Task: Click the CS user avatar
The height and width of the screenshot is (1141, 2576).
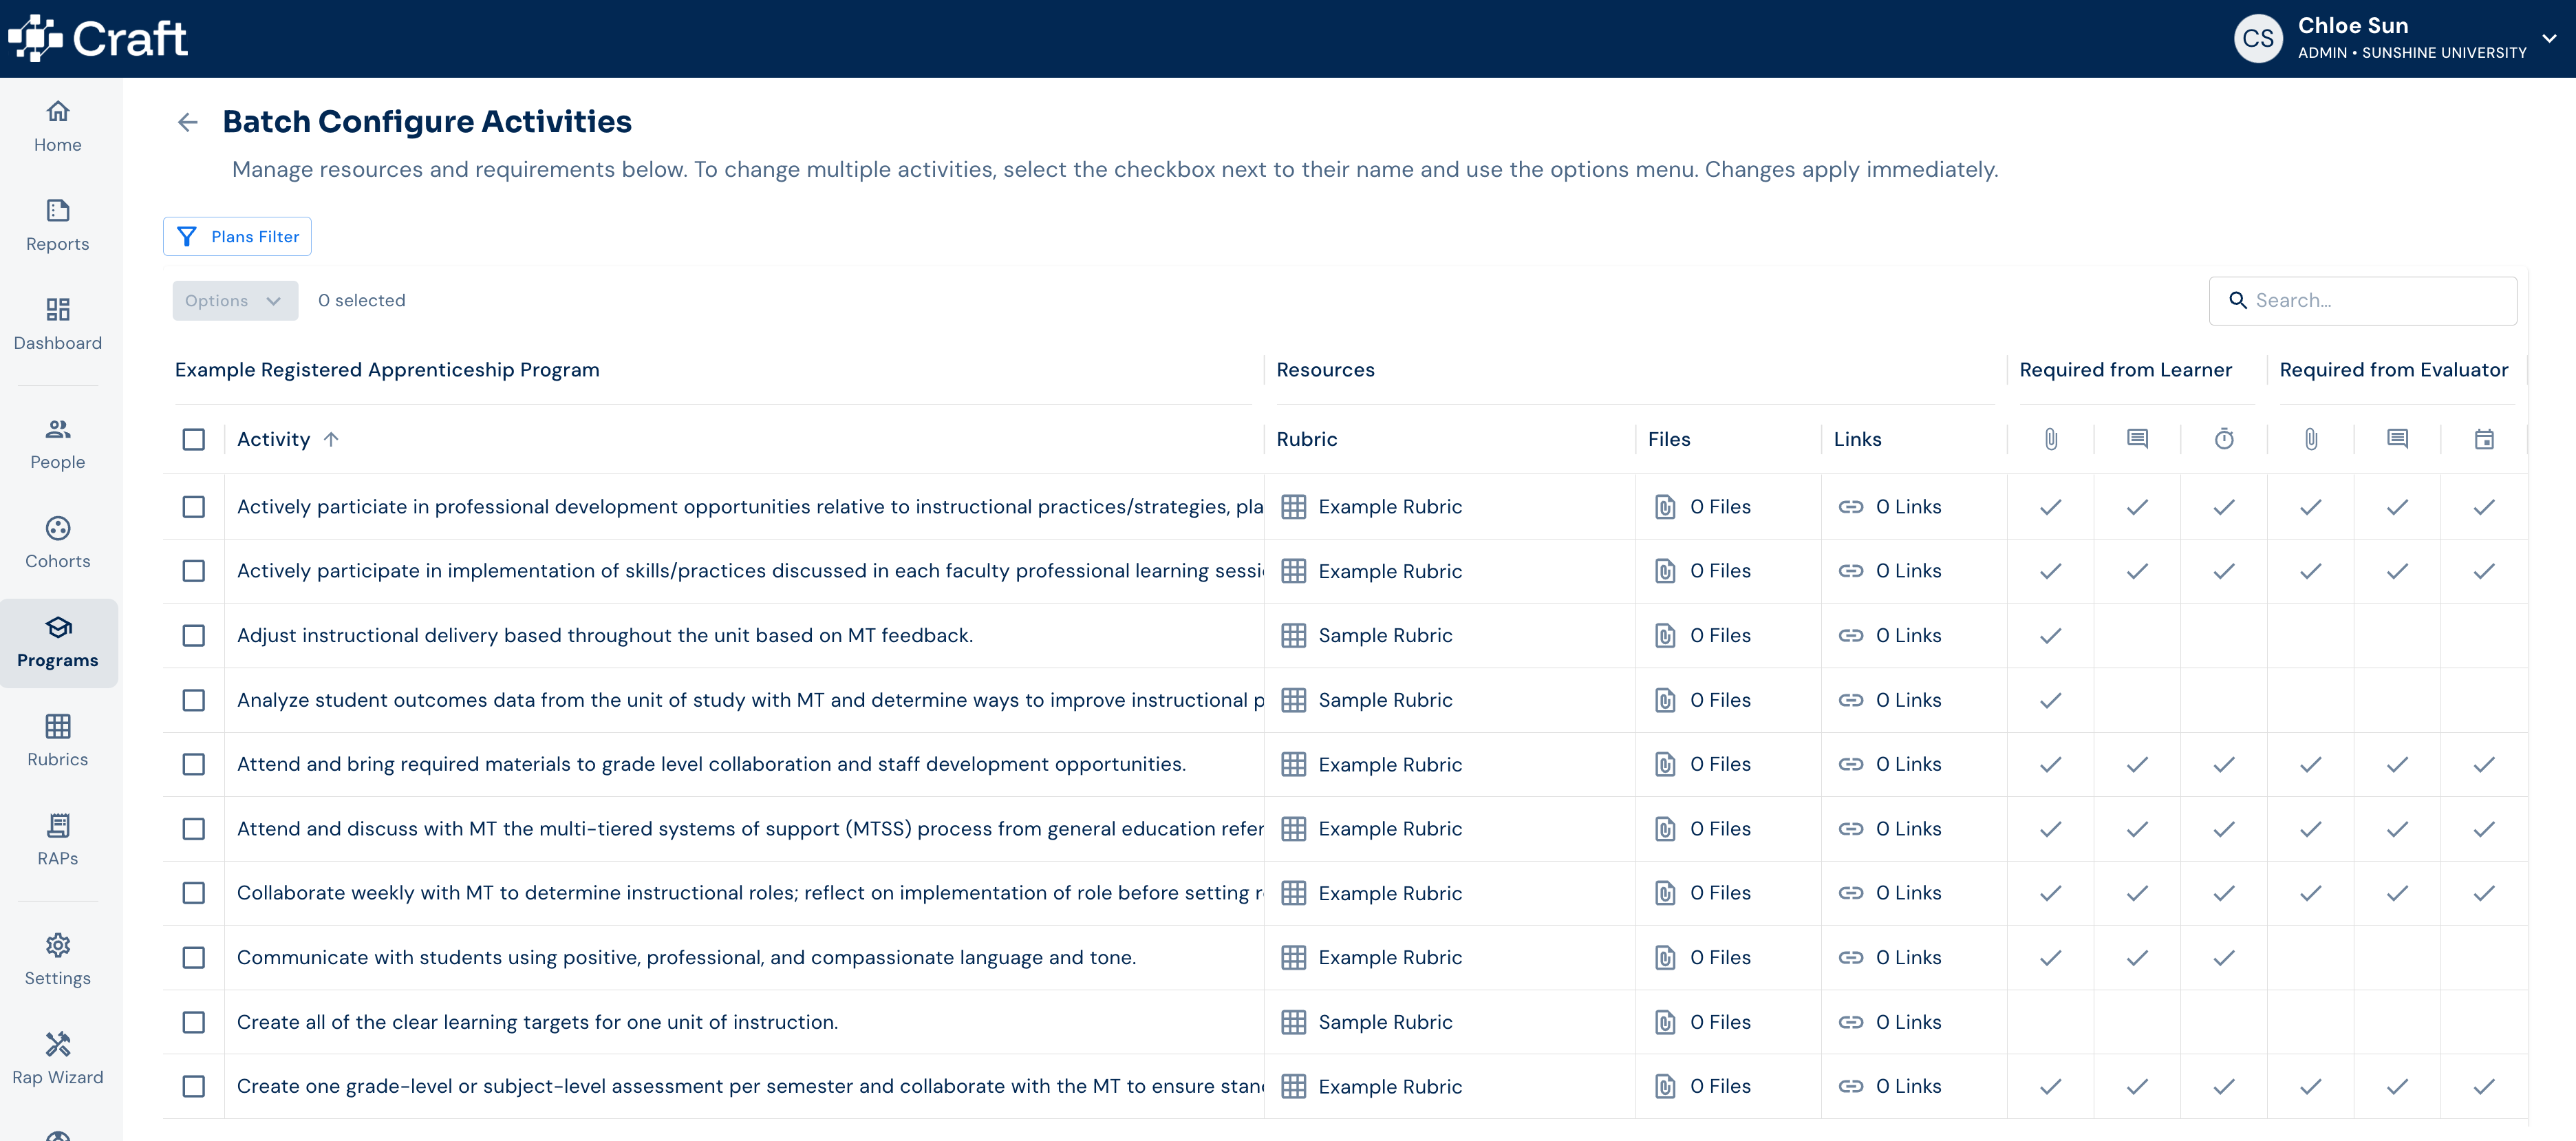Action: tap(2258, 39)
